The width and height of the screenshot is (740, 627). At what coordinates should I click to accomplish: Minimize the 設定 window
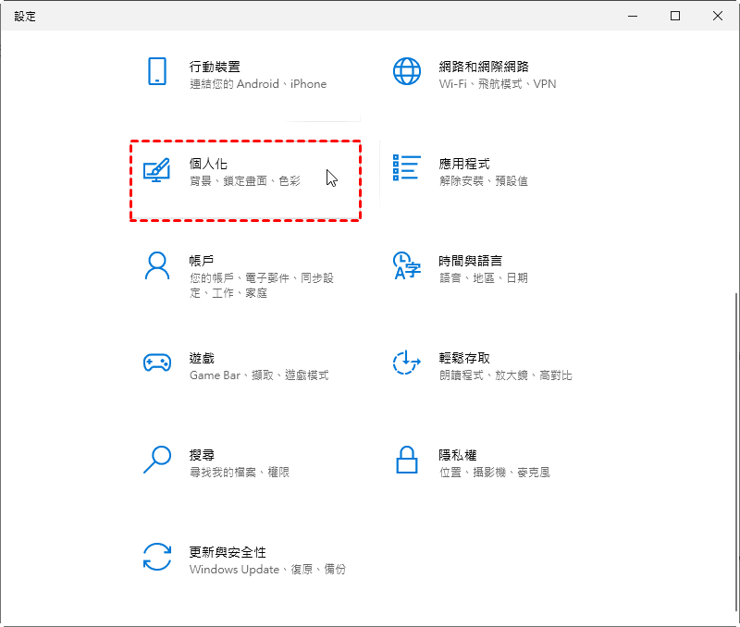click(633, 16)
